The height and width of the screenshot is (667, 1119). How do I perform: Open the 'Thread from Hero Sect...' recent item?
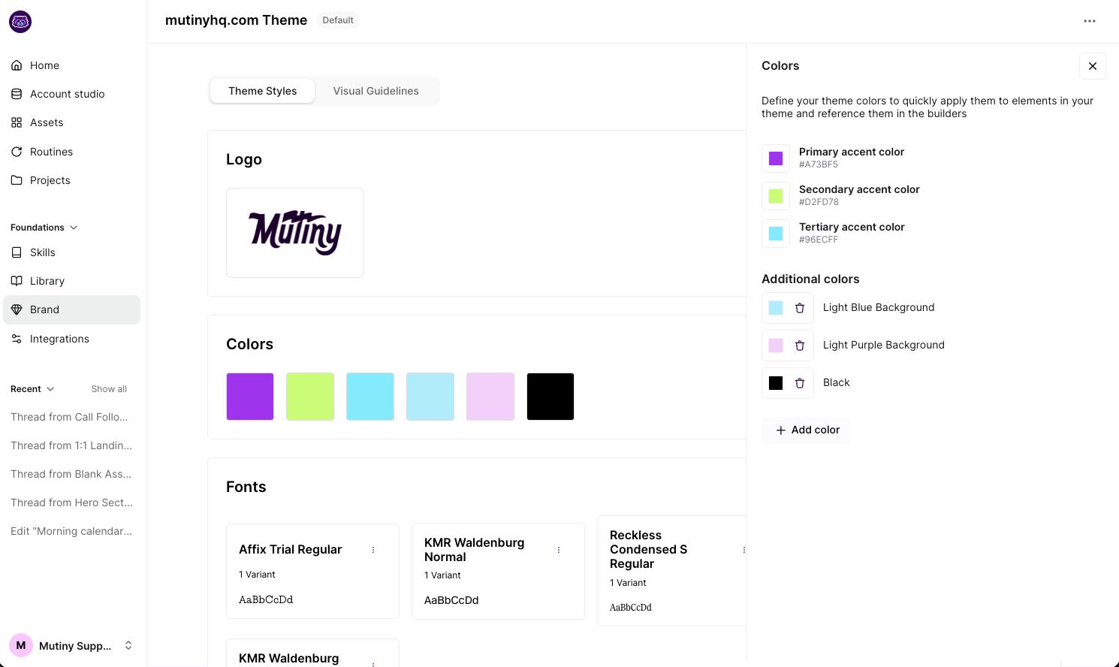[71, 503]
